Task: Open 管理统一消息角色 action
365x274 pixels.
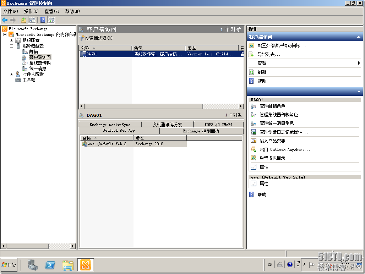Action: (x=273, y=123)
